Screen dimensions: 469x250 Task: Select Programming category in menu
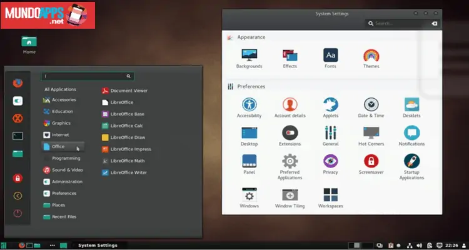pos(63,158)
